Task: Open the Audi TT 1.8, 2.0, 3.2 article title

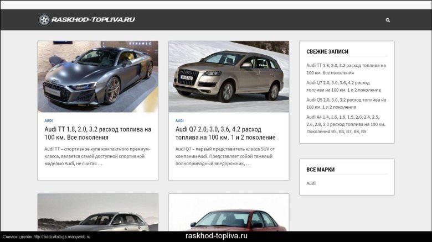Action: [x=97, y=133]
